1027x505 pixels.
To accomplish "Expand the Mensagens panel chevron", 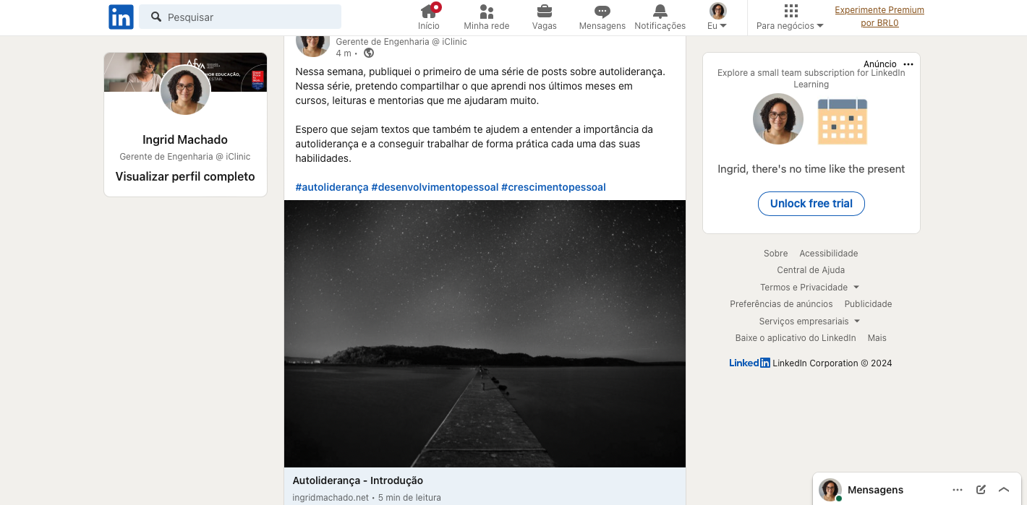I will [1004, 489].
